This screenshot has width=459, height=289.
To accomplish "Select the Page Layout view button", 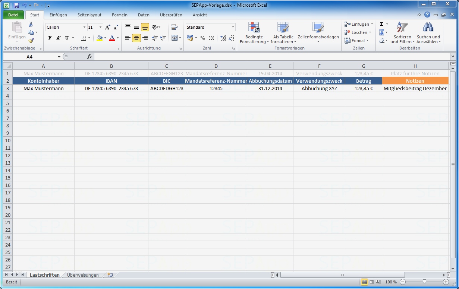I will [x=371, y=282].
